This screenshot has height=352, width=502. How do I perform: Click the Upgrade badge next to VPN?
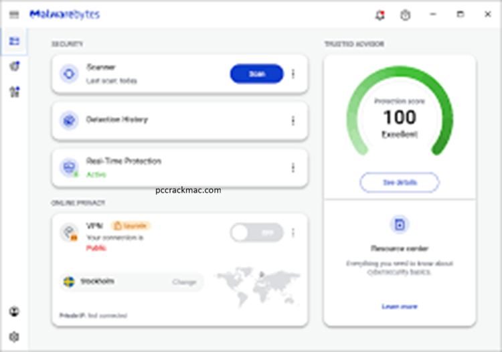(131, 226)
